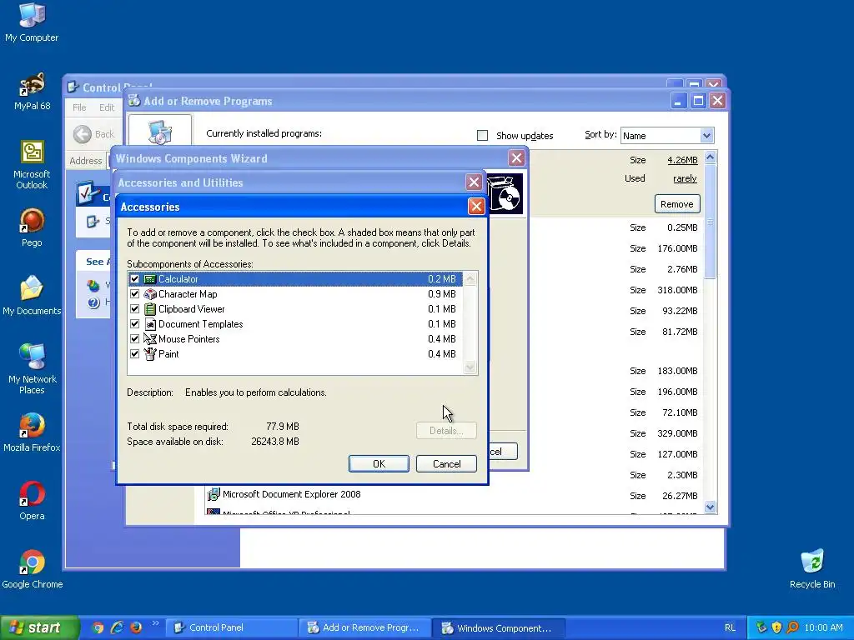Select the Mouse Pointers row text
The image size is (854, 640).
click(189, 339)
